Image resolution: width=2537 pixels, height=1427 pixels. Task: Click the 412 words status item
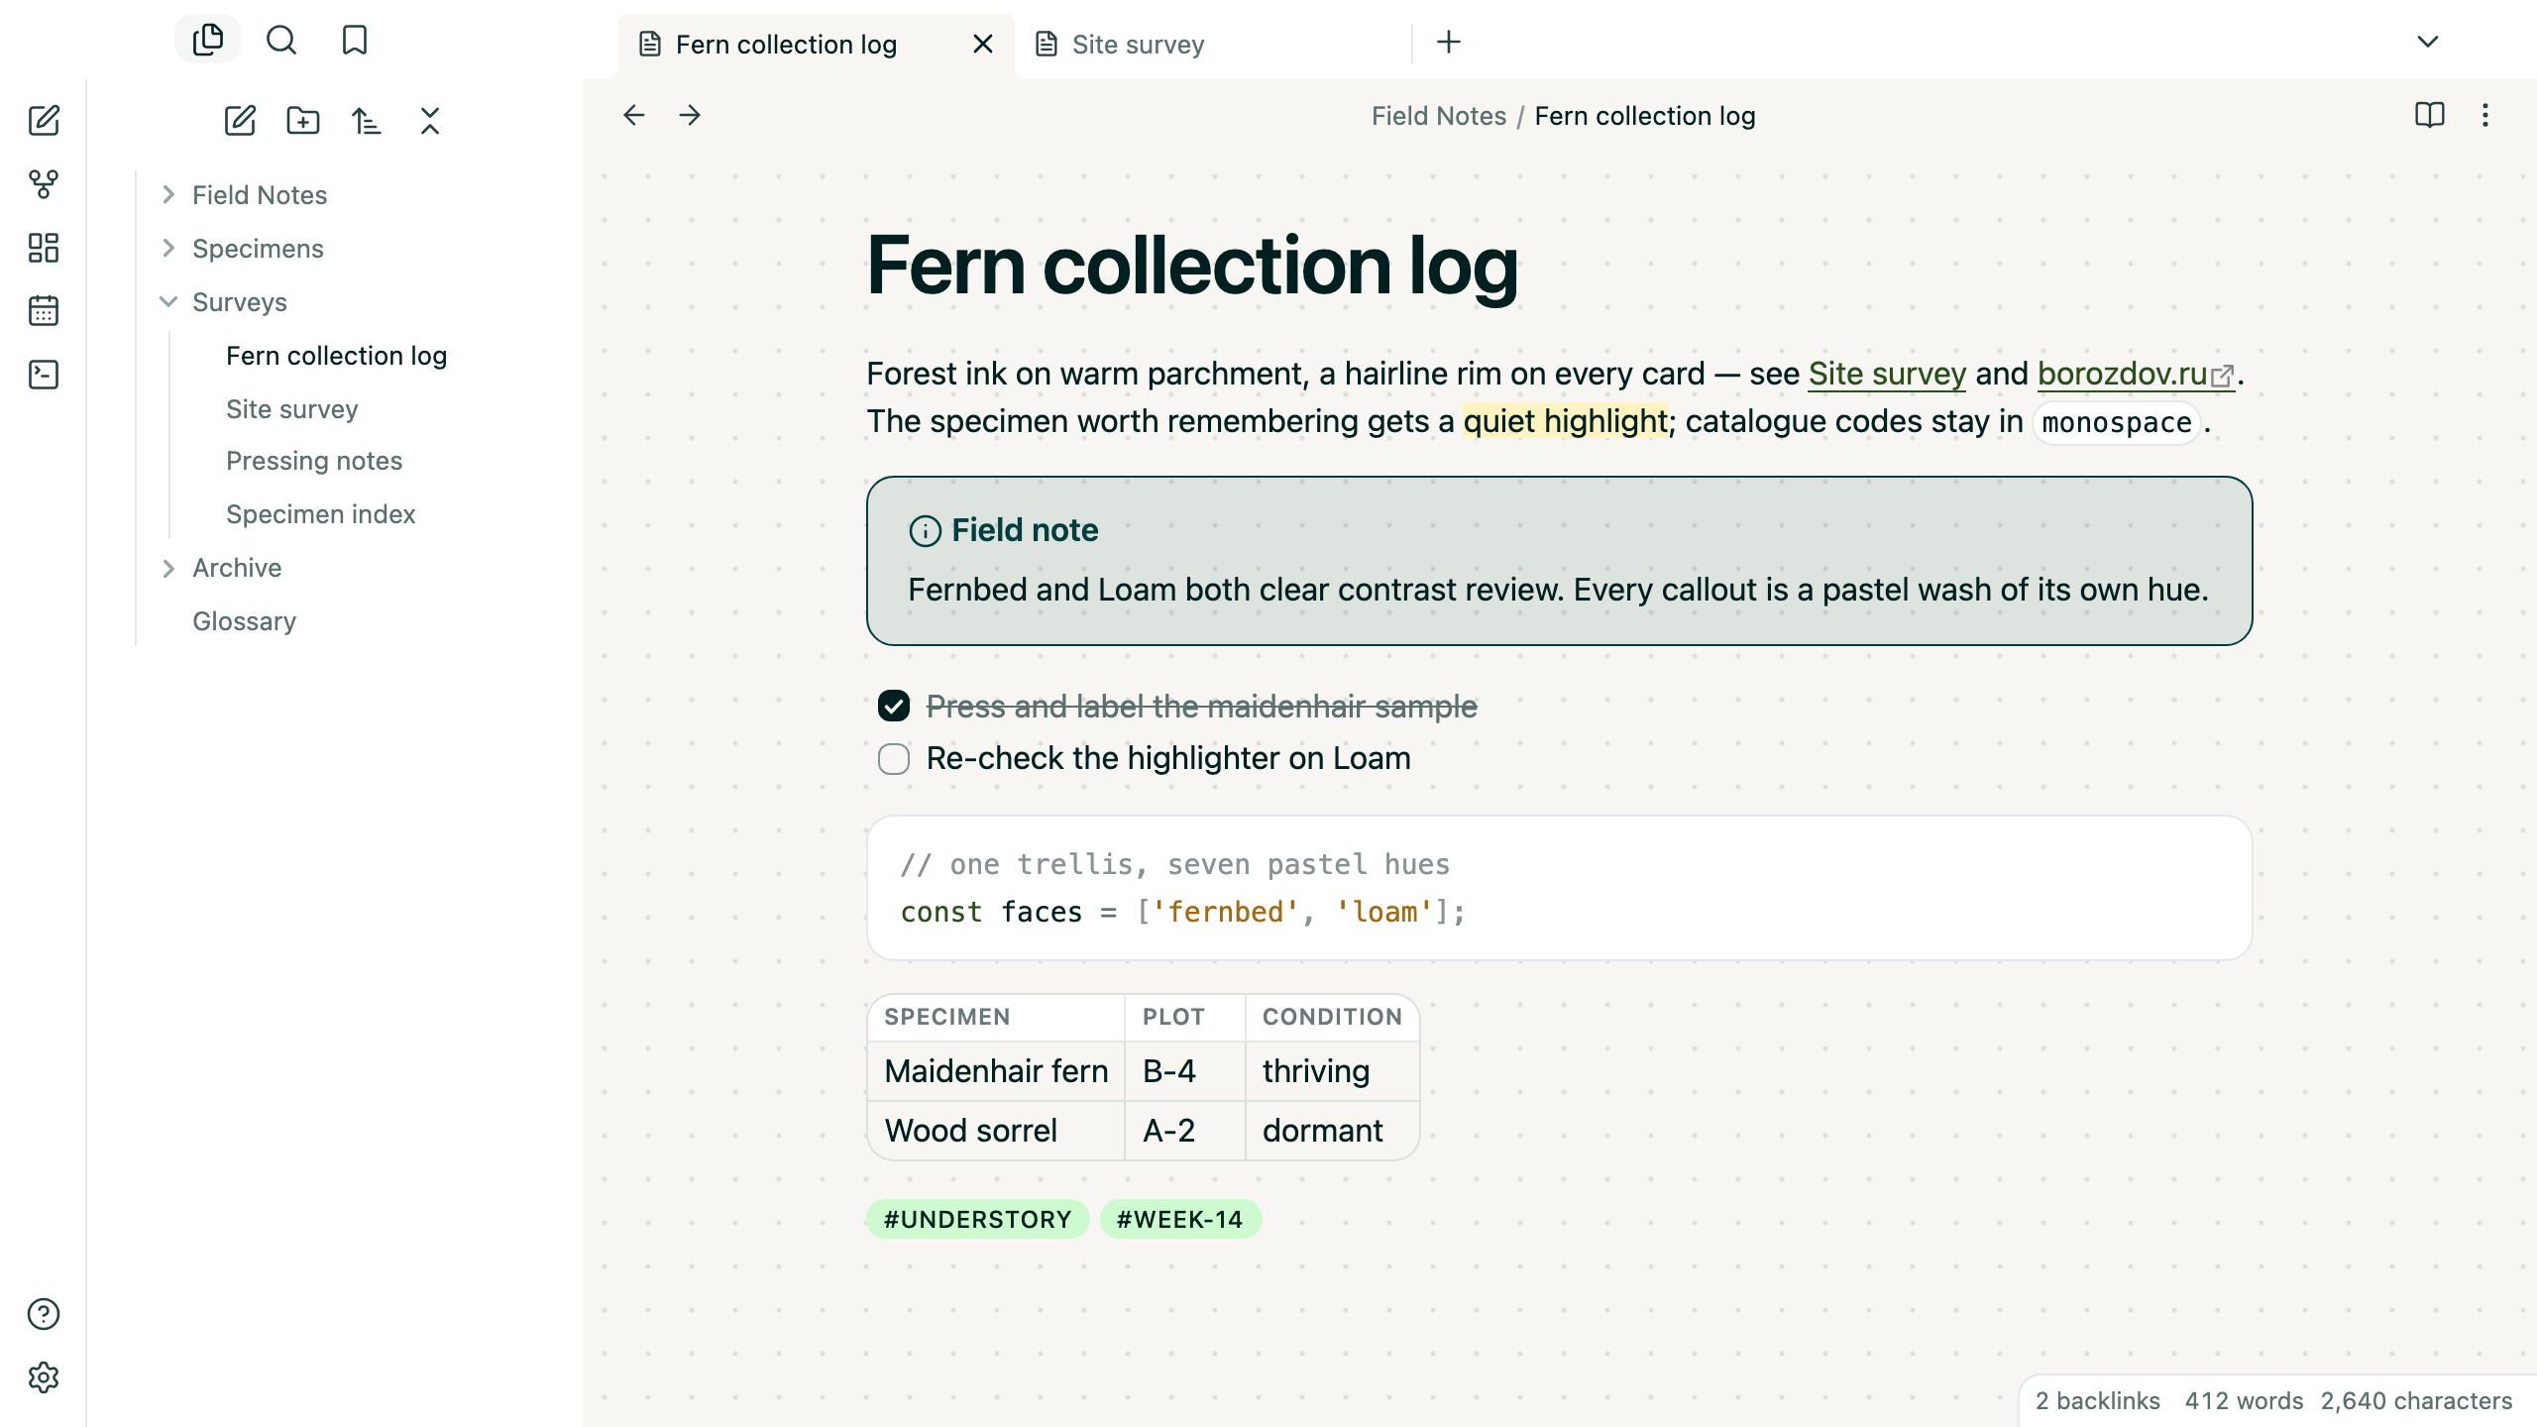pyautogui.click(x=2244, y=1401)
